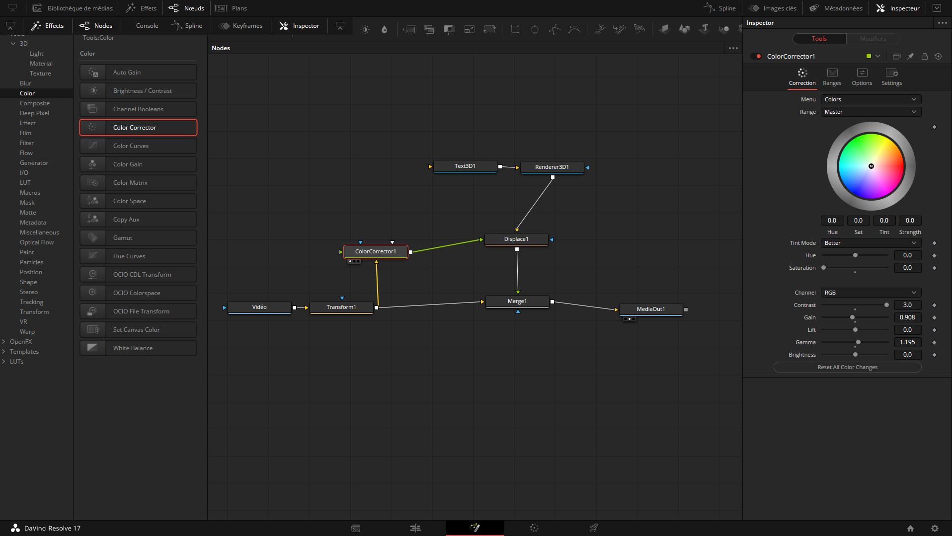Toggle ColorCorrector1 enable switch in Inspector
952x536 pixels.
[756, 56]
